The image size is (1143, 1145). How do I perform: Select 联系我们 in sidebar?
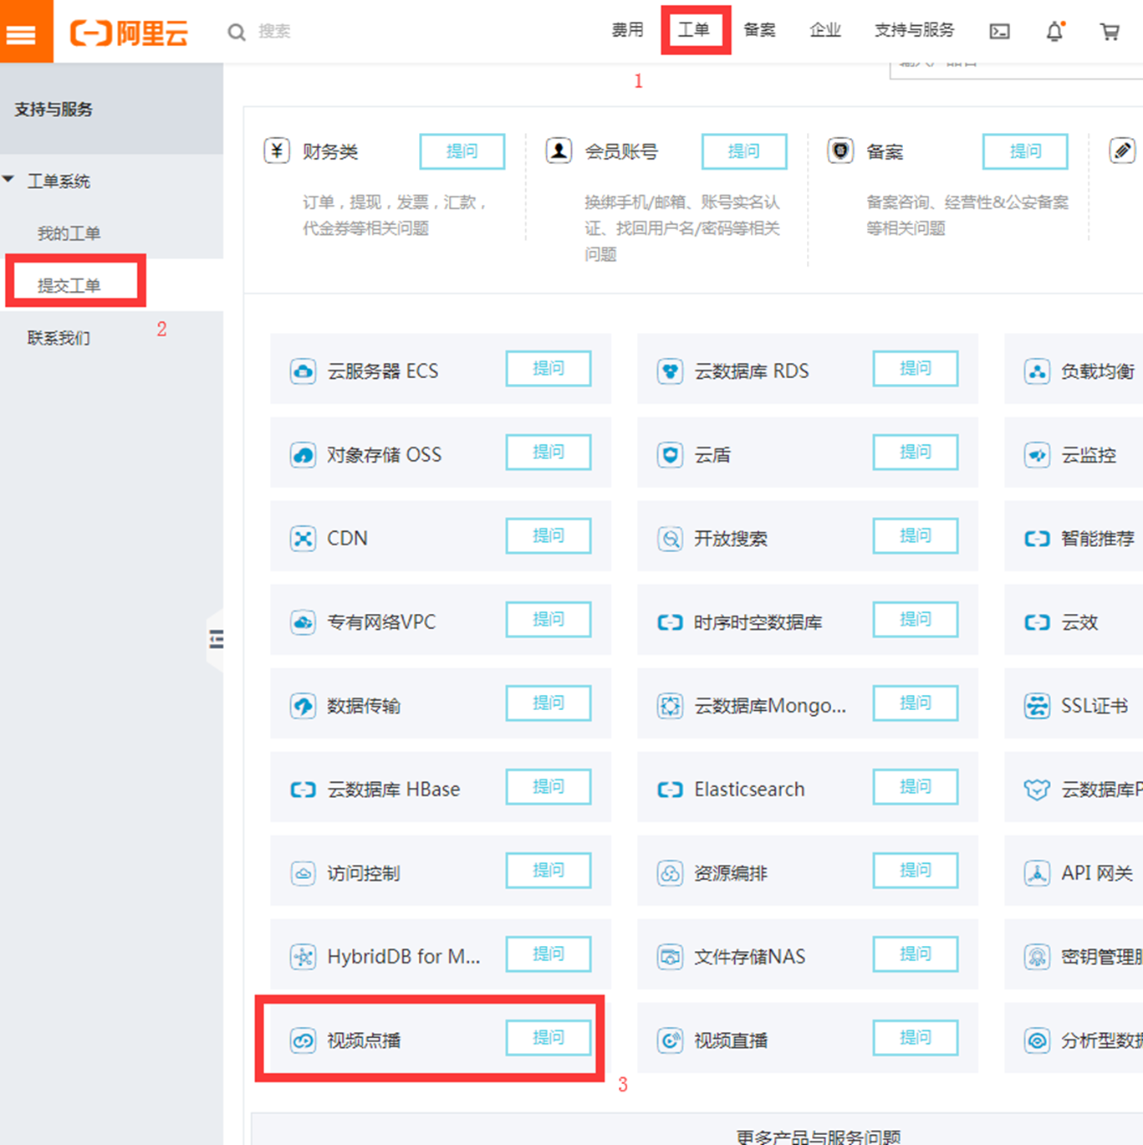tap(59, 338)
